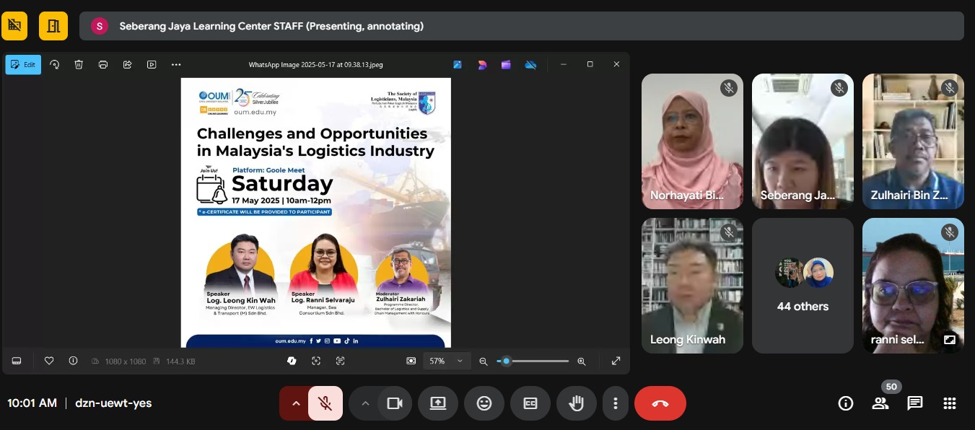Show image file info in Photos
The height and width of the screenshot is (430, 975).
pyautogui.click(x=73, y=361)
